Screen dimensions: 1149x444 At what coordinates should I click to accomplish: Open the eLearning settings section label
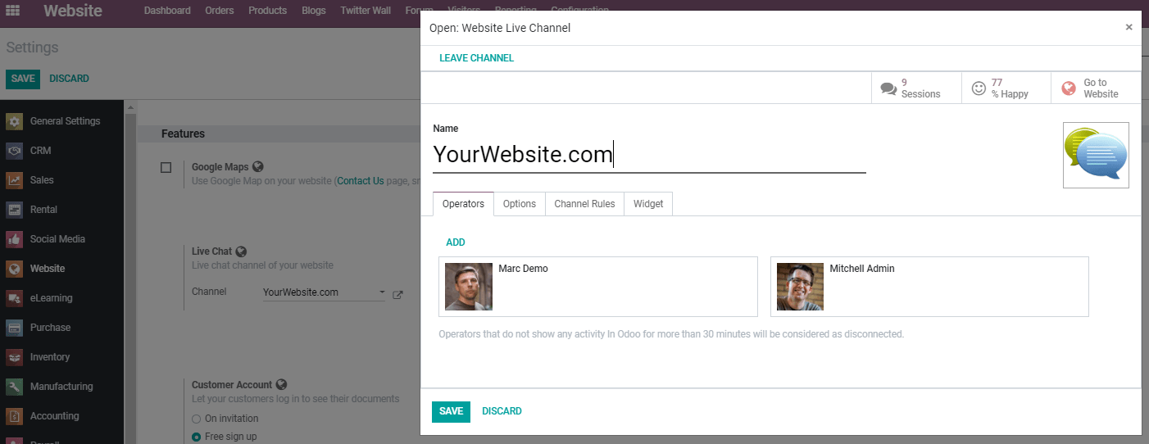51,298
